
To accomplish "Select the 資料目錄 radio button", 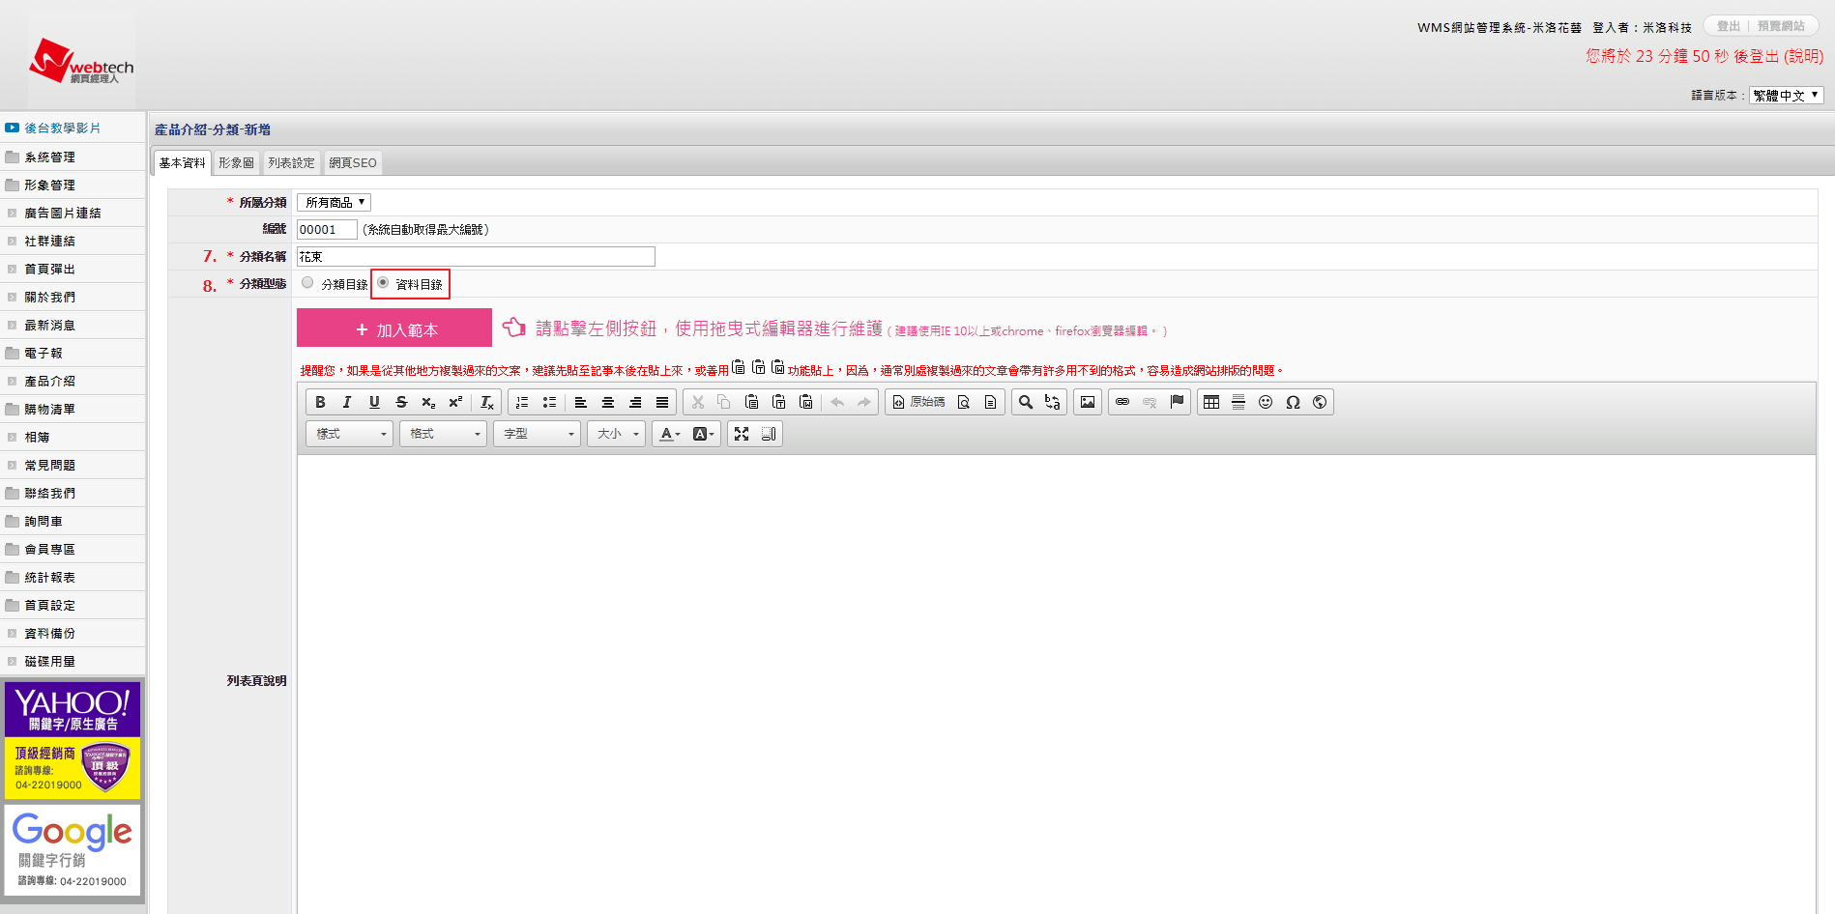I will (383, 283).
